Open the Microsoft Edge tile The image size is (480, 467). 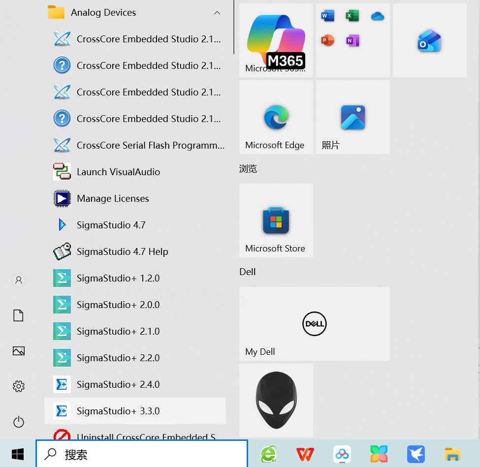pos(276,117)
